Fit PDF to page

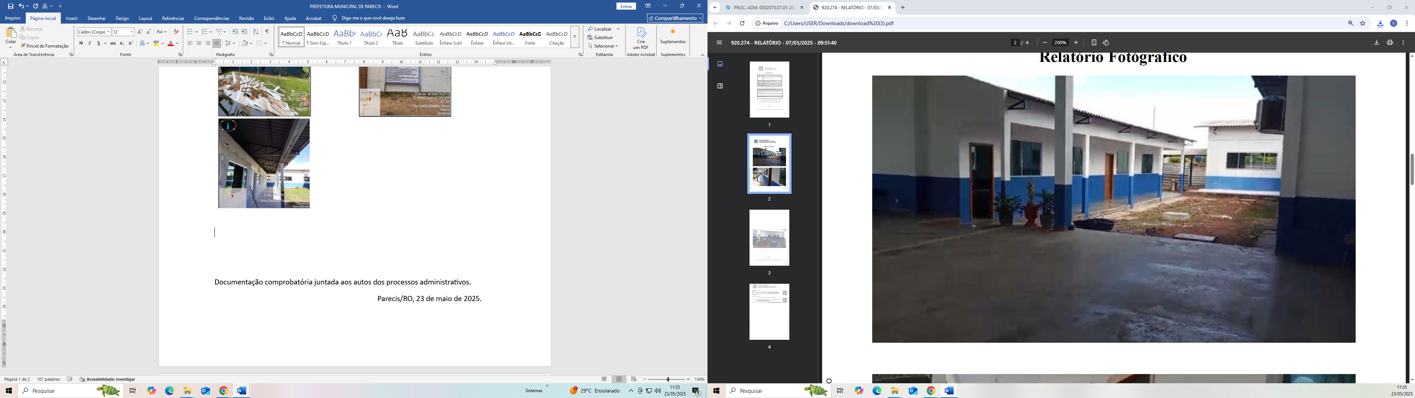coord(1094,43)
